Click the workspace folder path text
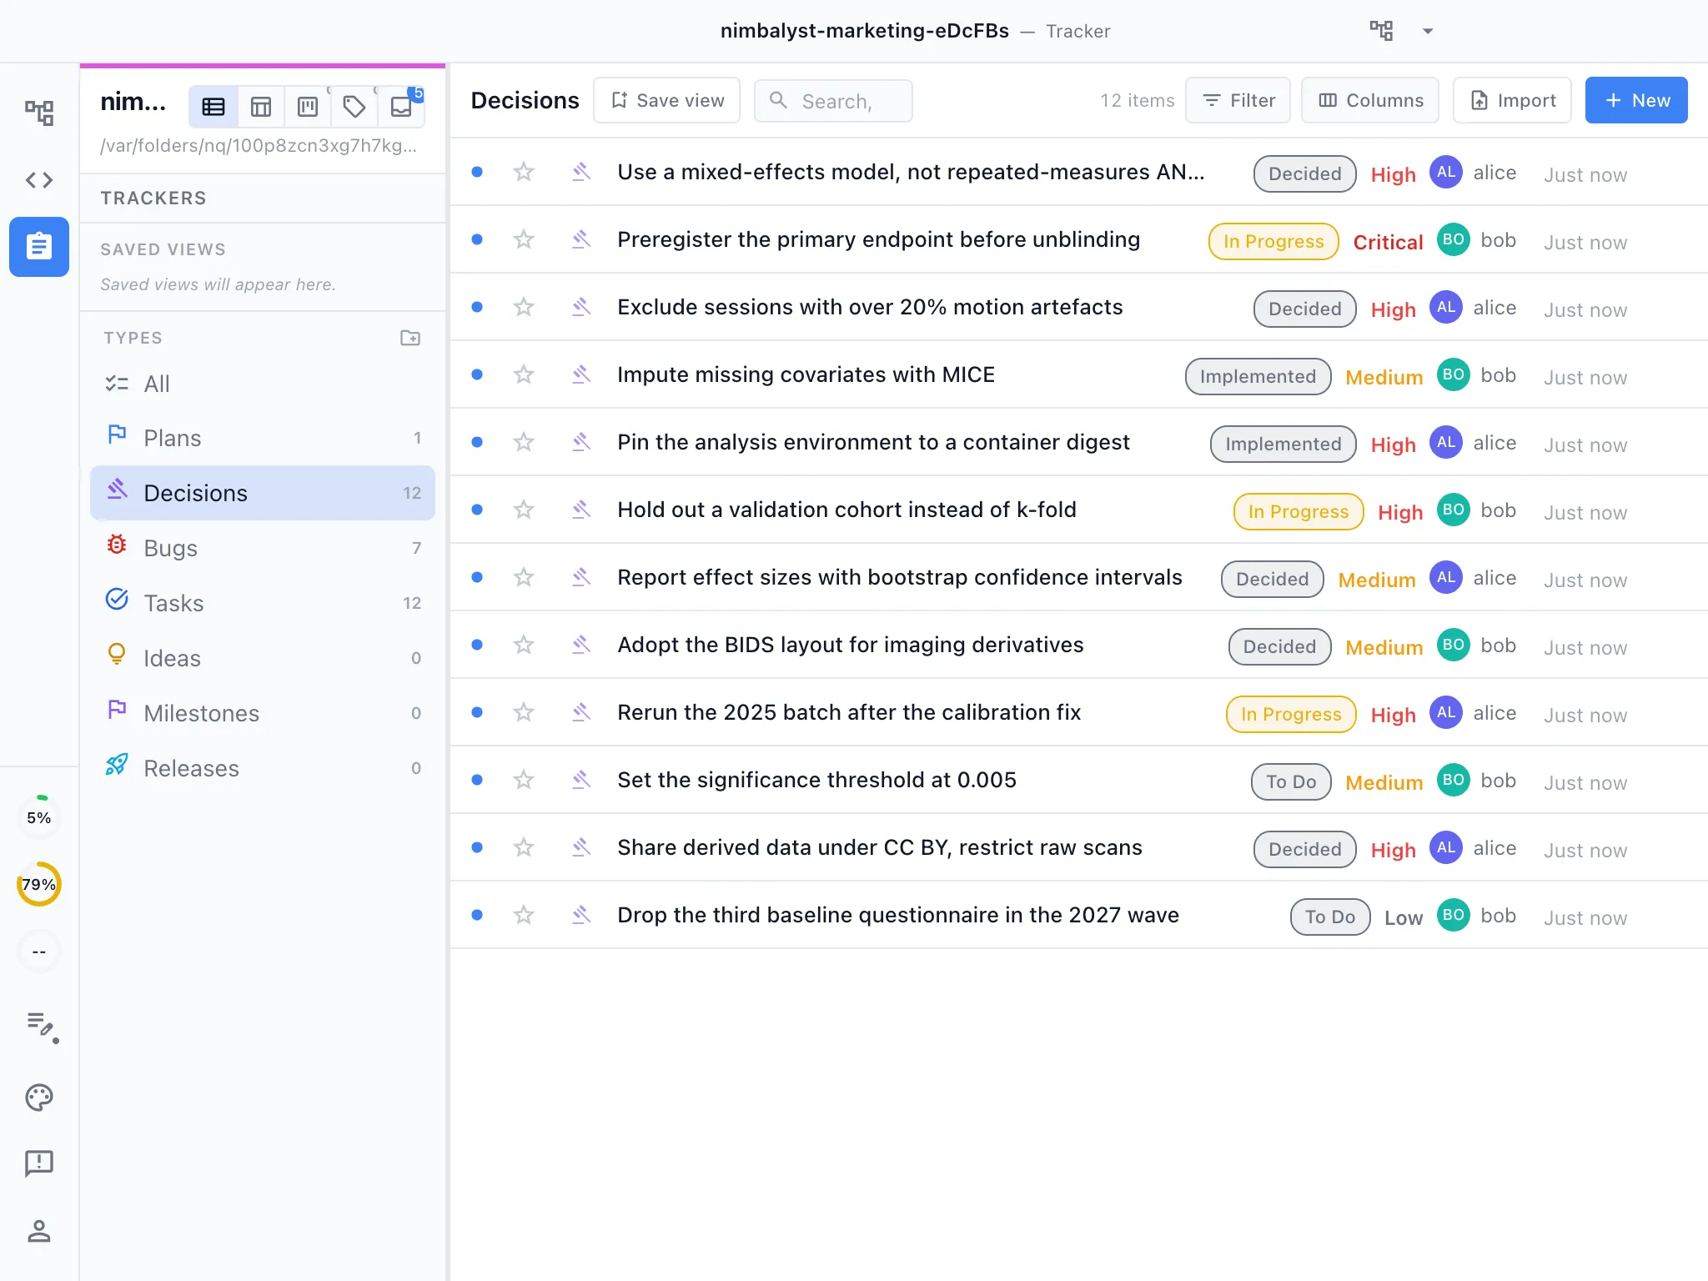The width and height of the screenshot is (1708, 1281). click(259, 145)
